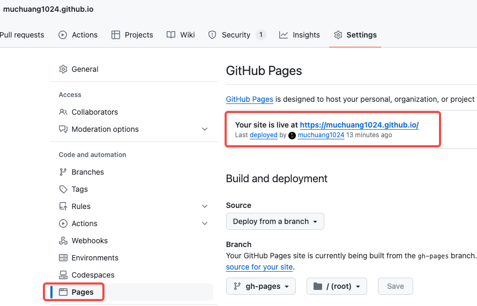This screenshot has height=306, width=477.
Task: Click the Moderation options comment icon
Action: pos(63,129)
